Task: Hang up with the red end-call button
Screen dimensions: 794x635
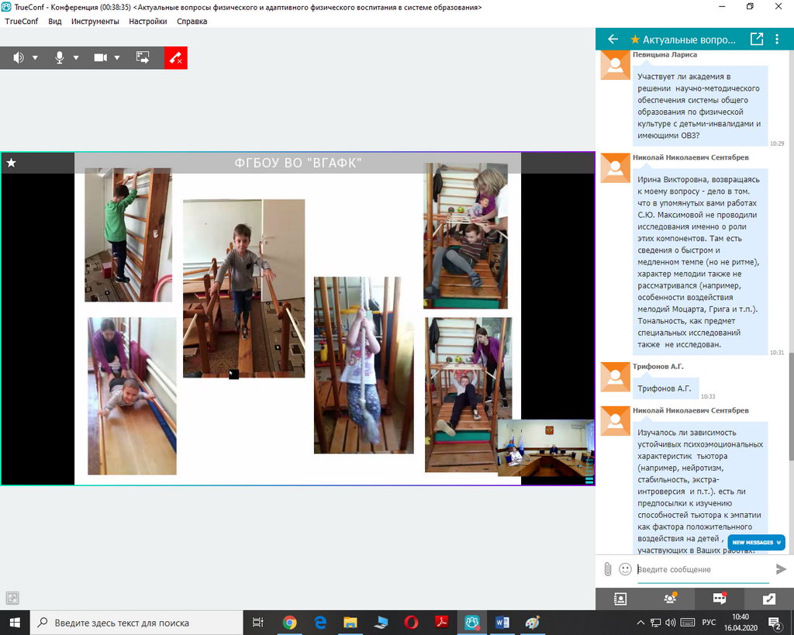Action: [176, 57]
